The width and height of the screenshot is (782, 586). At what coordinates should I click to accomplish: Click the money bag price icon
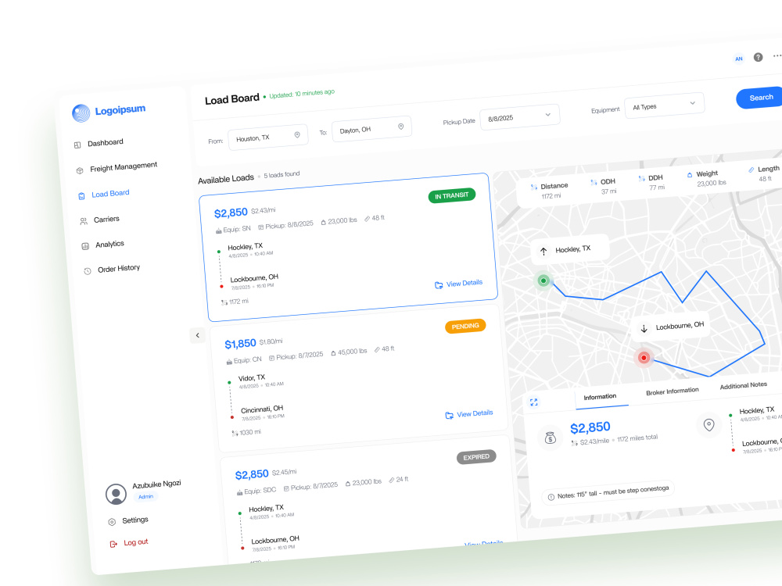[550, 438]
